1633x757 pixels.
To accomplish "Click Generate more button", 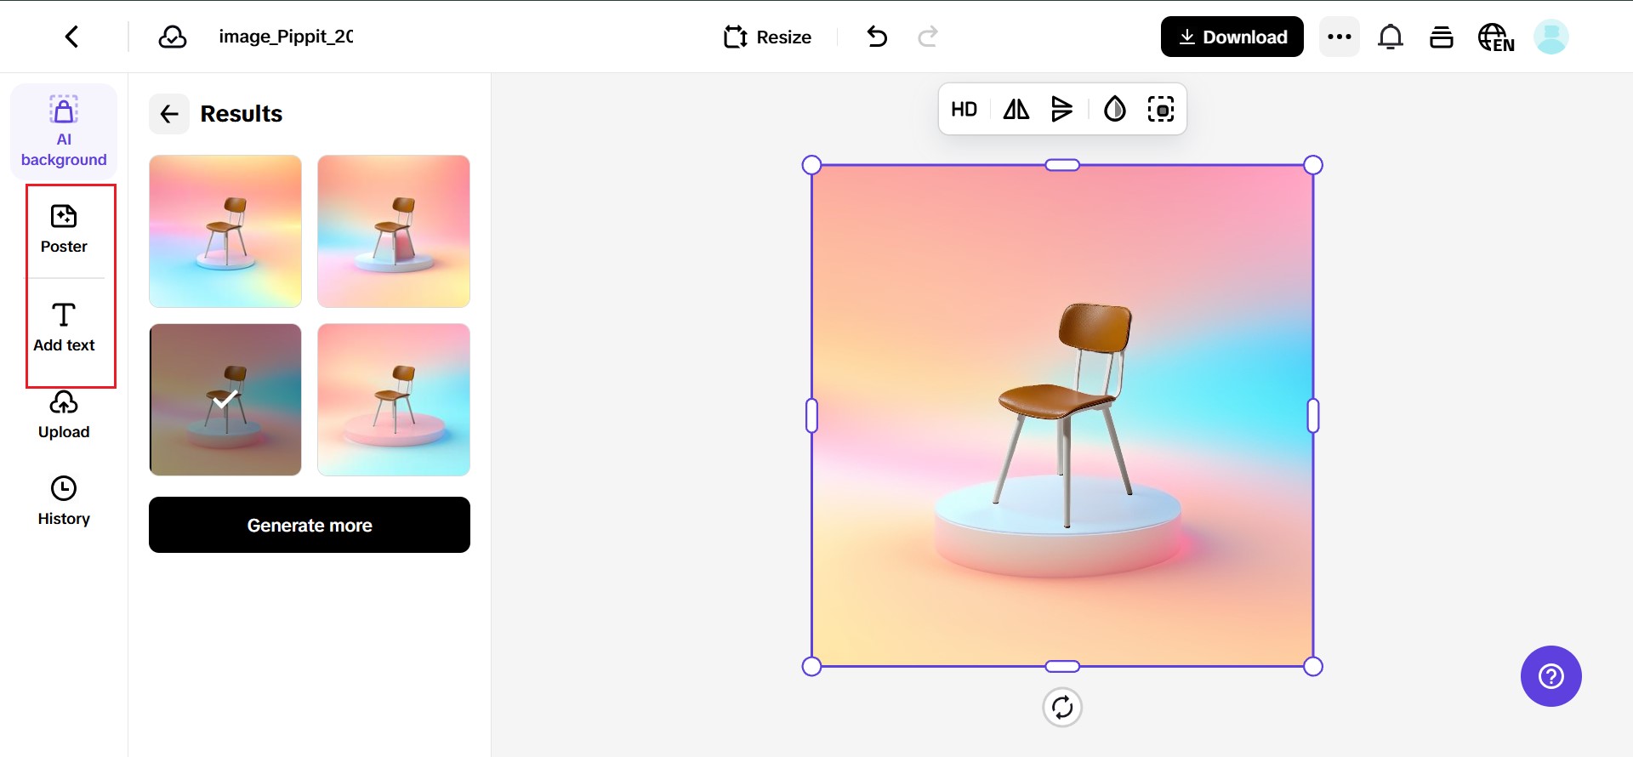I will click(310, 525).
